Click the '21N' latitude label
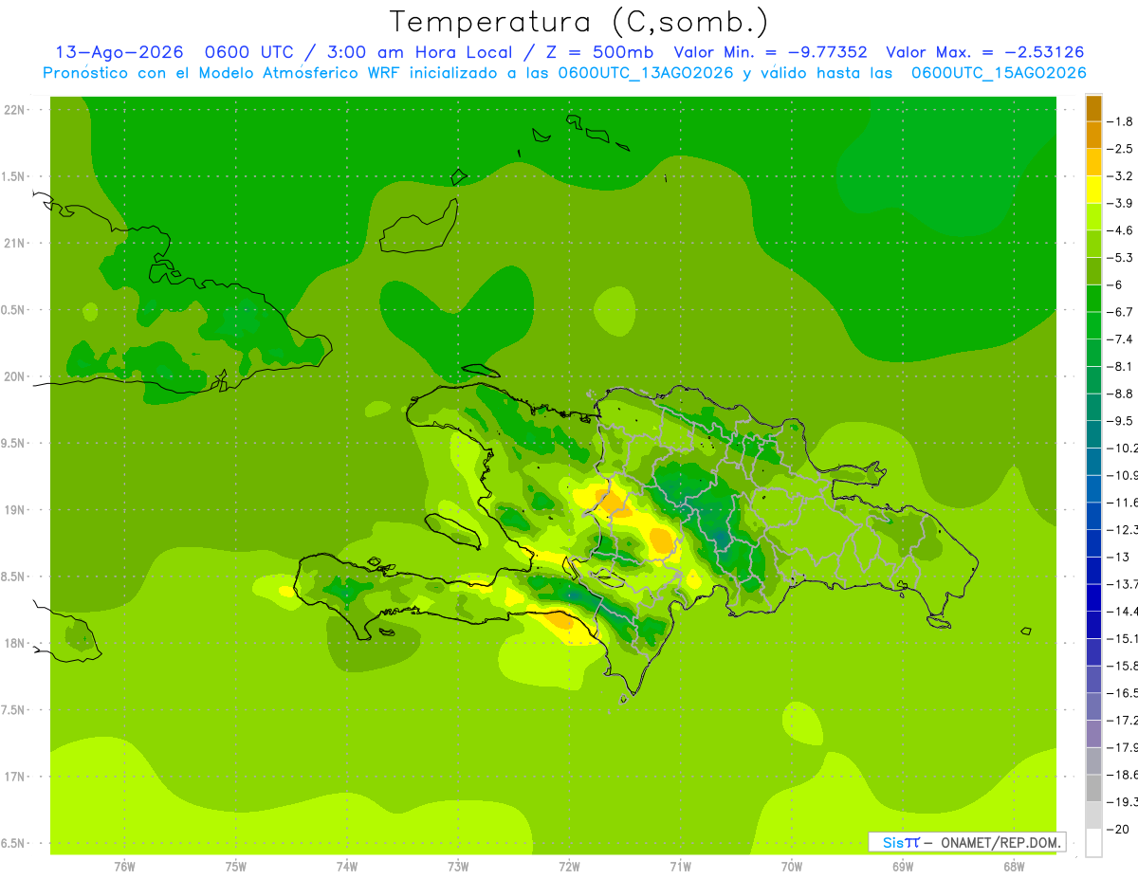Viewport: 1138px width, 879px height. 15,244
